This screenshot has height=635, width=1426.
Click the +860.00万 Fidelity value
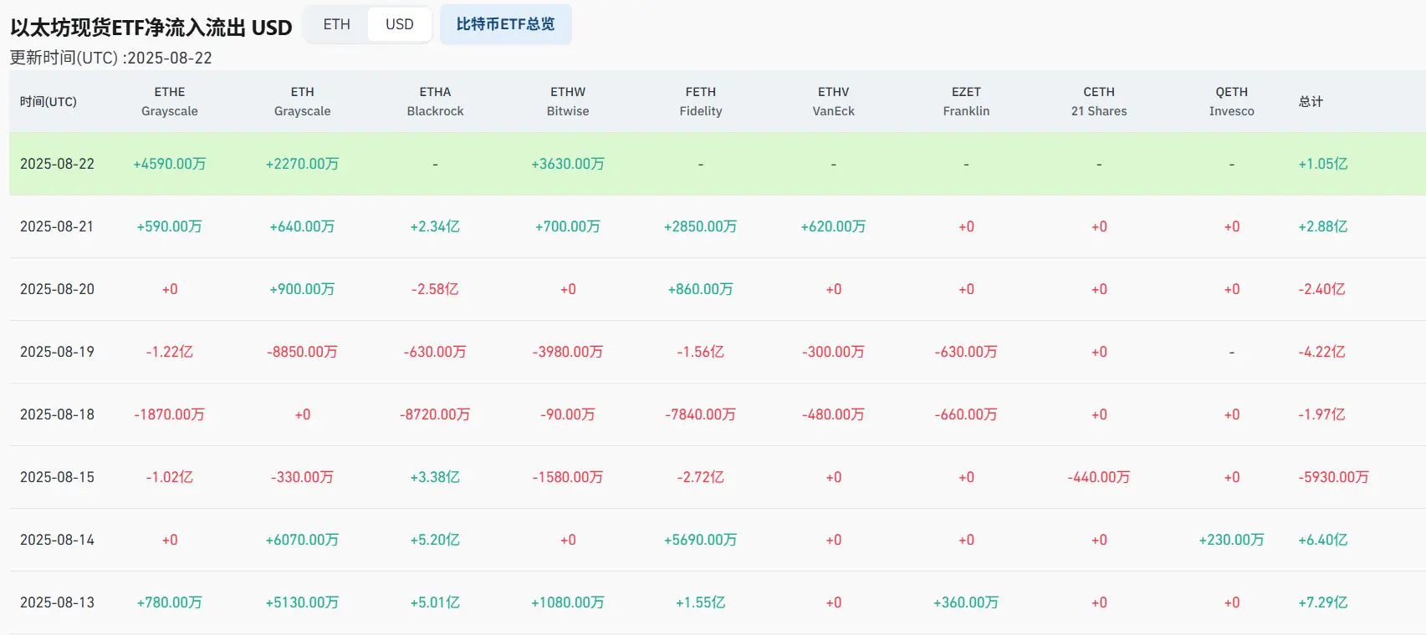click(x=701, y=289)
